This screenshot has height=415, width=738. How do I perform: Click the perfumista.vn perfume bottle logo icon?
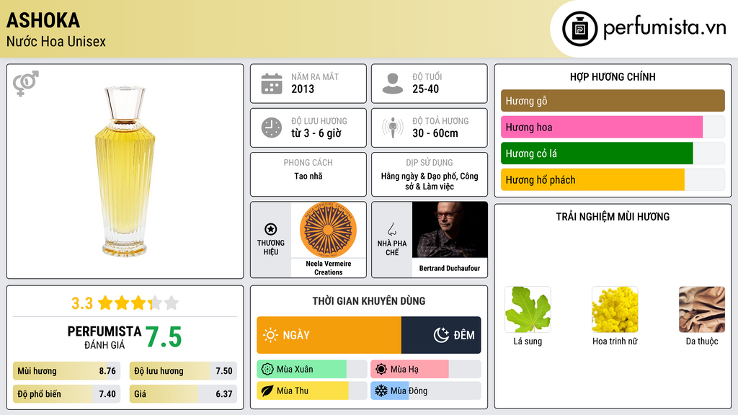click(x=579, y=29)
